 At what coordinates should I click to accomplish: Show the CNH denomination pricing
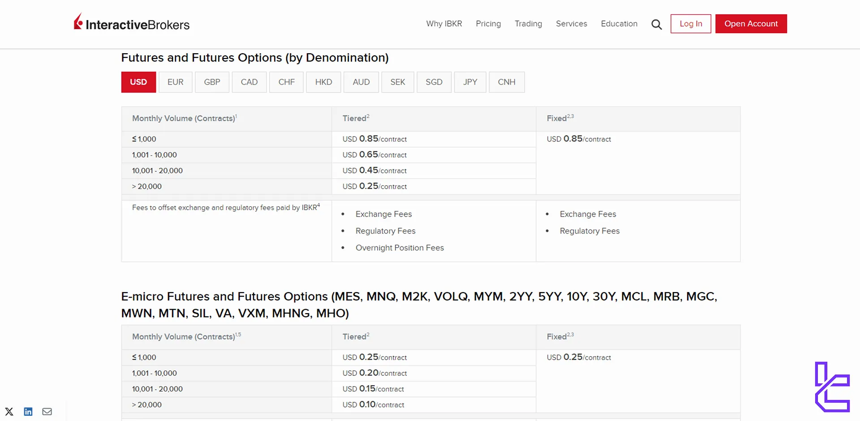pyautogui.click(x=507, y=82)
